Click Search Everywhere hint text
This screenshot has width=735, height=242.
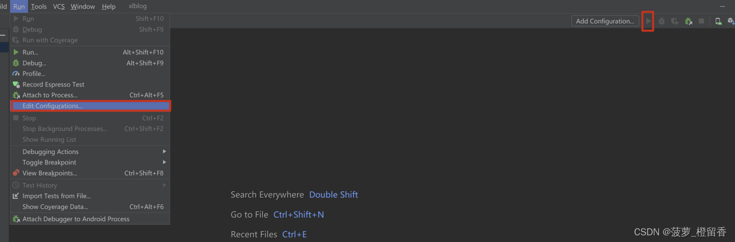click(x=267, y=195)
